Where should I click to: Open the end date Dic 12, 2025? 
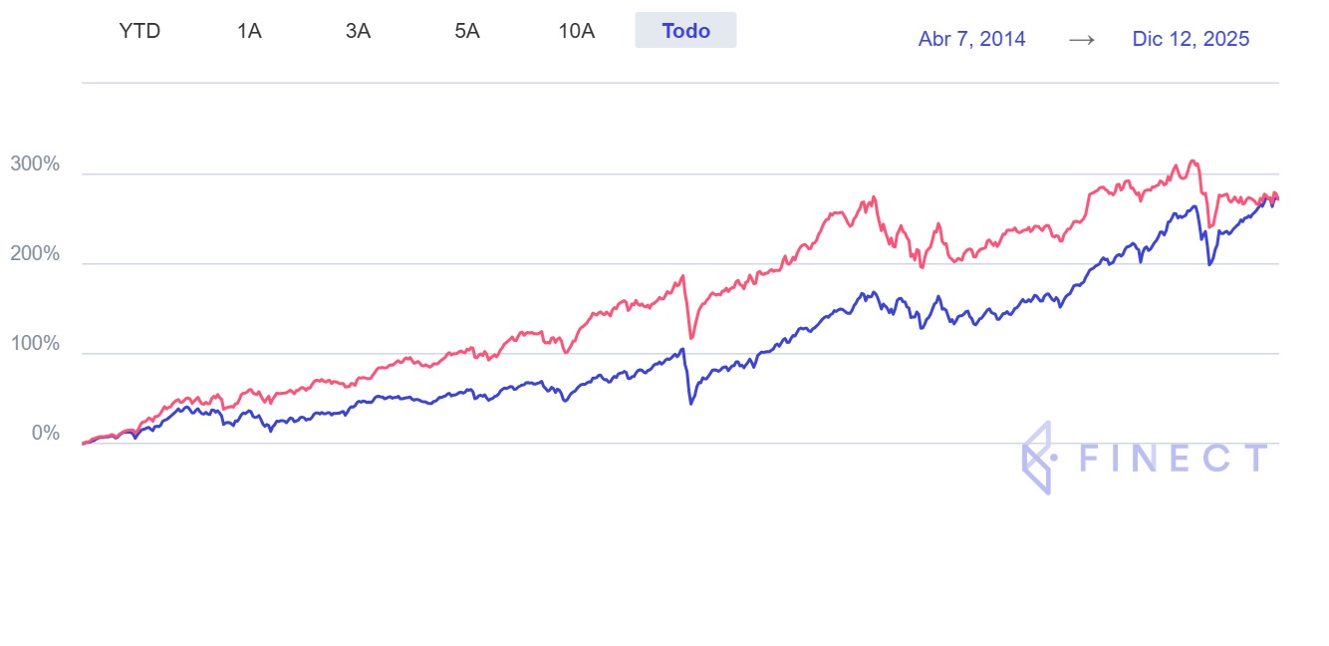(1191, 39)
